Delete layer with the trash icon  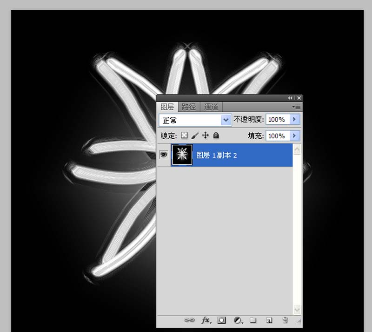(285, 320)
